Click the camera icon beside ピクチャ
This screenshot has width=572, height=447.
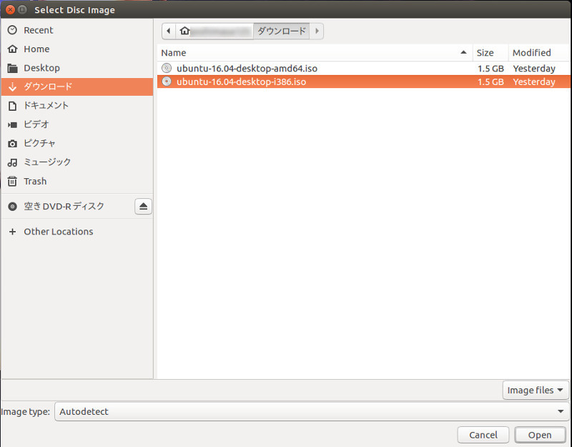click(x=12, y=144)
